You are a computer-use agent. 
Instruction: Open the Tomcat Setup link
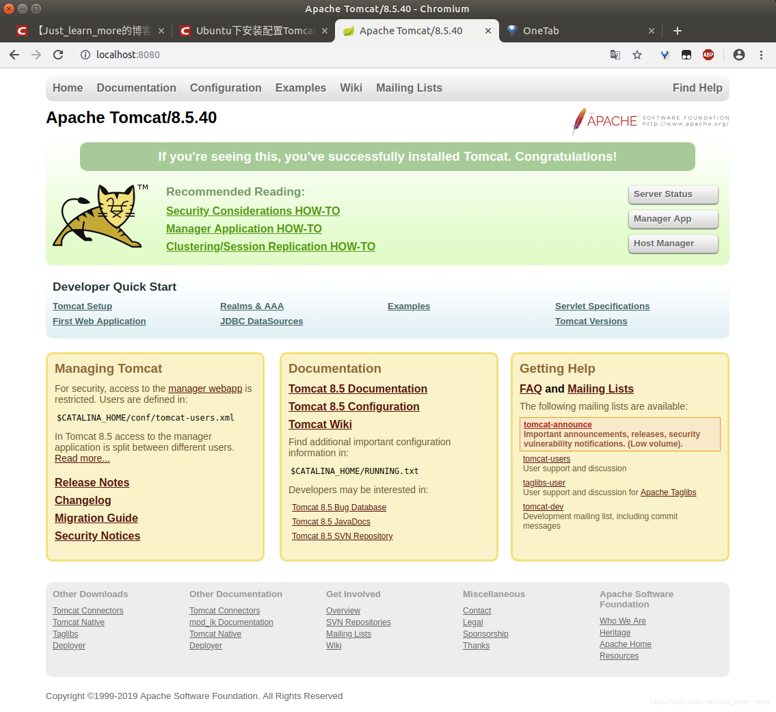[83, 306]
